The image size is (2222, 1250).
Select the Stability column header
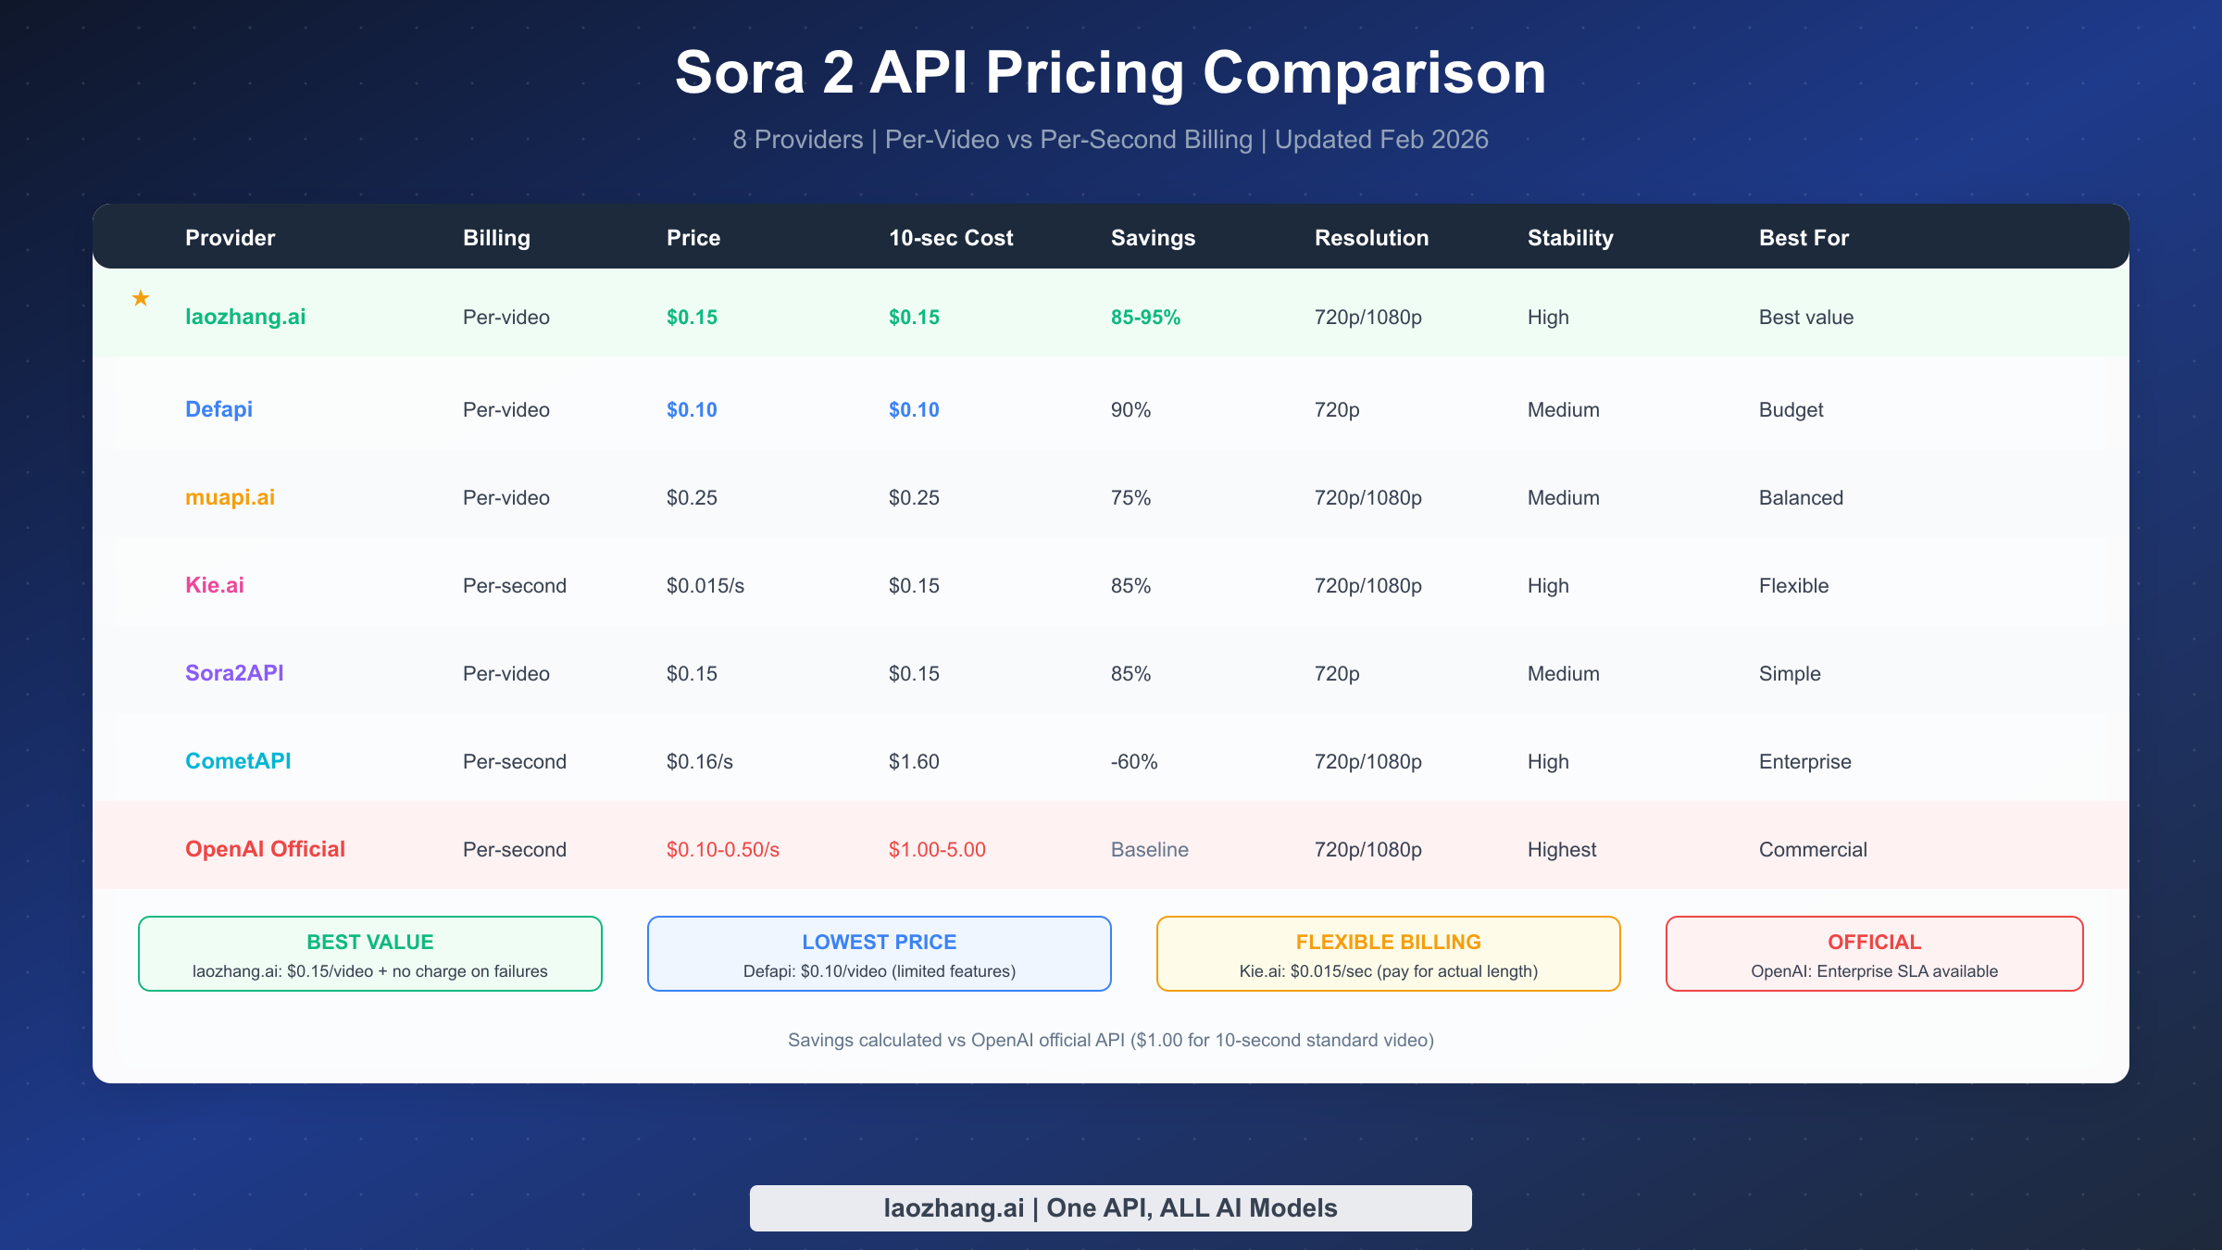(1569, 238)
